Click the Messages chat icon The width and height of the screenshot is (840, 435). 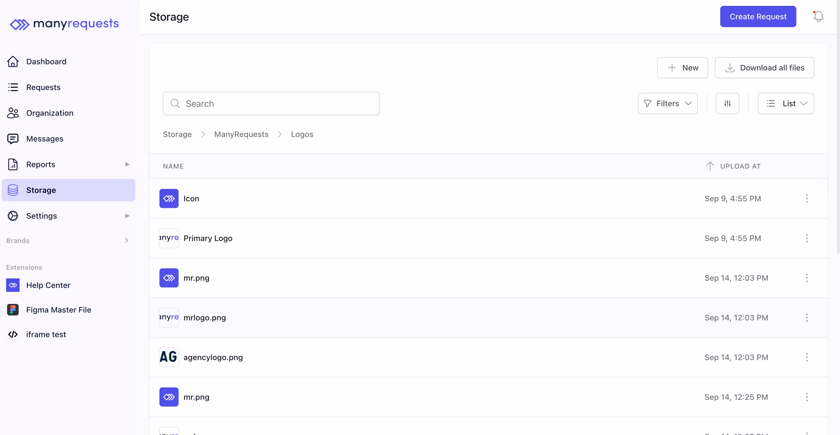pos(13,139)
